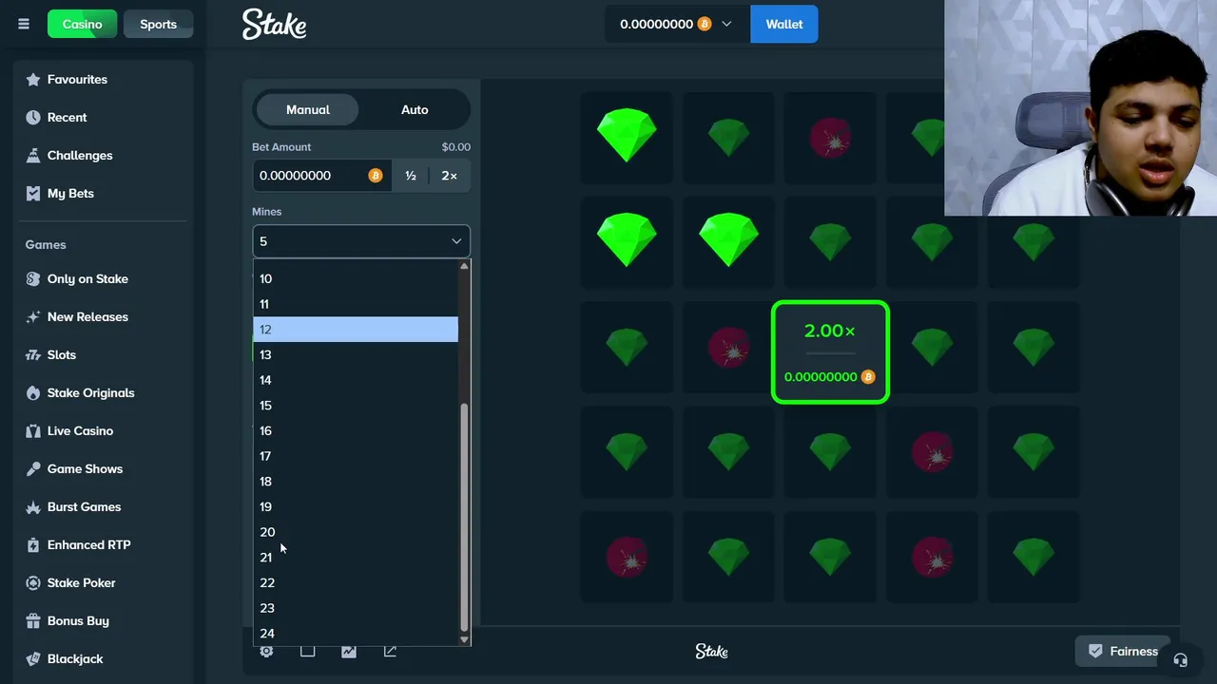Select the Casino tab

point(83,25)
